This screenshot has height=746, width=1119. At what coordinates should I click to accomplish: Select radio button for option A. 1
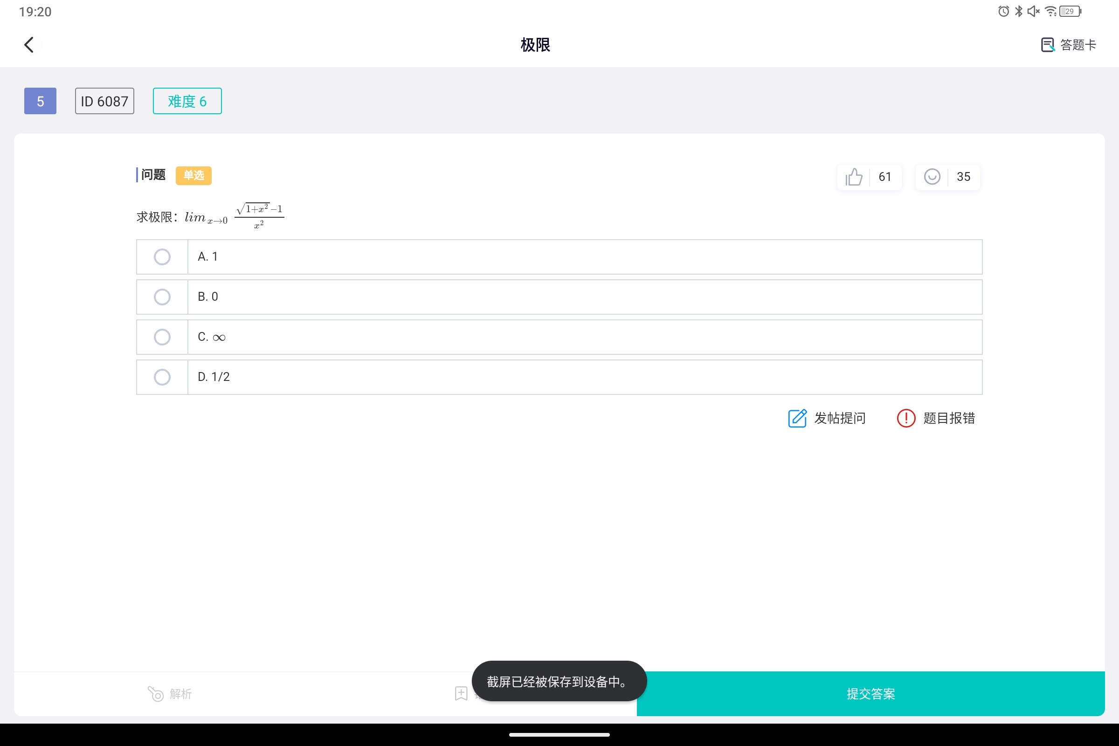click(x=162, y=257)
